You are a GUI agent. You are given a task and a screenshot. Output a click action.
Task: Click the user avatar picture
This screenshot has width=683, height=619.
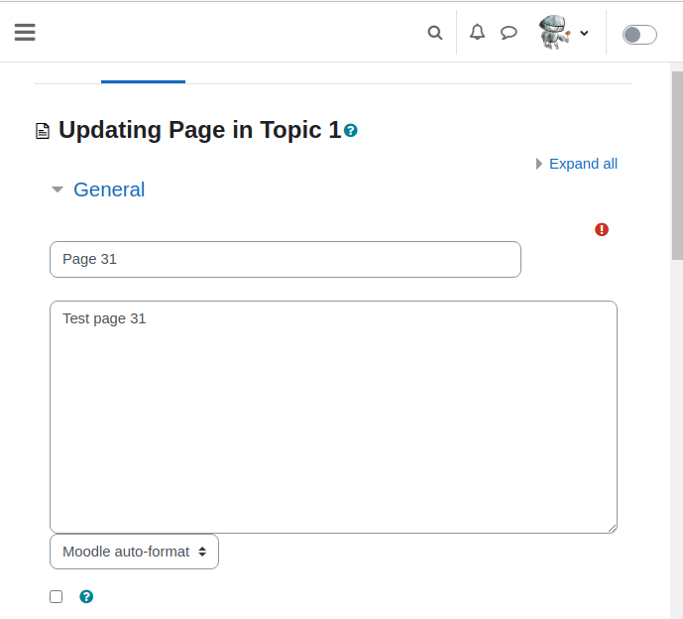tap(554, 33)
